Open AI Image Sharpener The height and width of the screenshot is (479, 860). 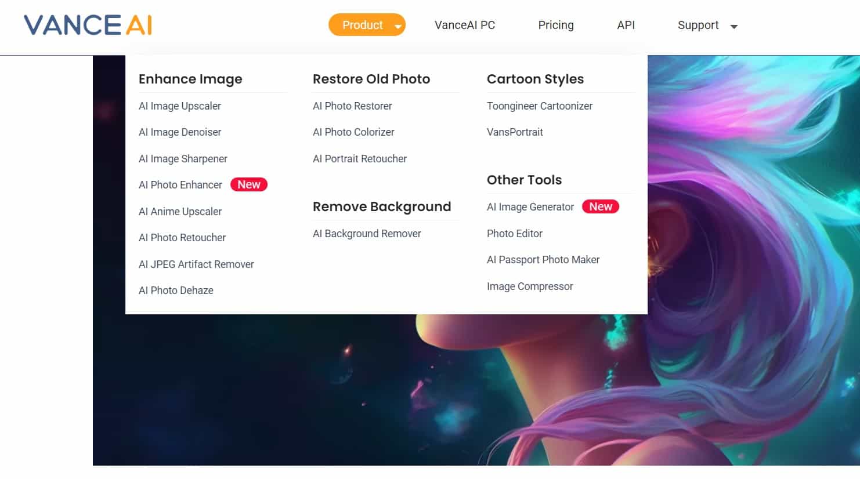point(183,159)
